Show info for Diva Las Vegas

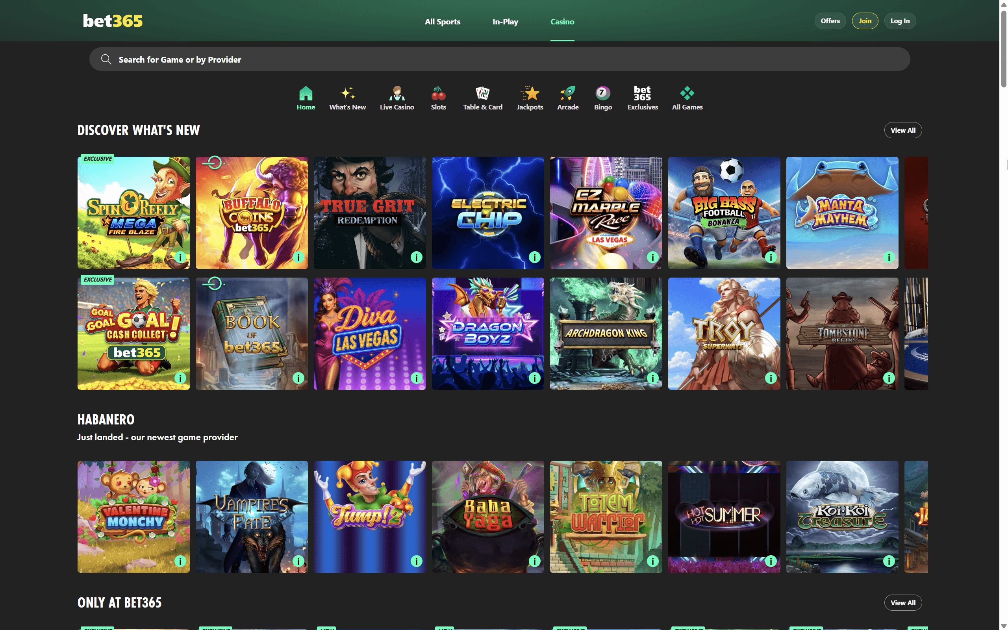point(417,378)
